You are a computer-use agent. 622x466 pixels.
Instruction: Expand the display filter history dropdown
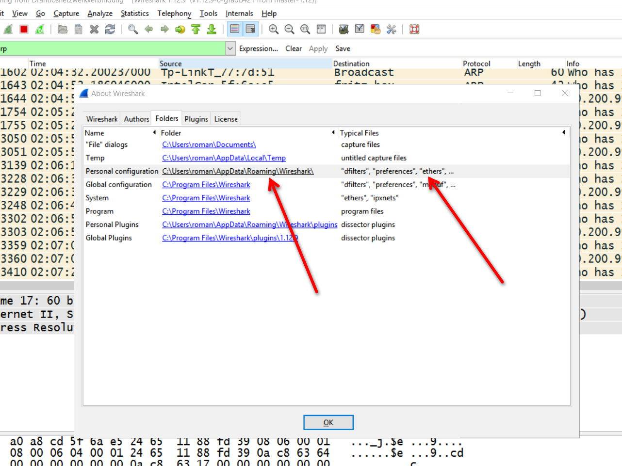(x=230, y=48)
